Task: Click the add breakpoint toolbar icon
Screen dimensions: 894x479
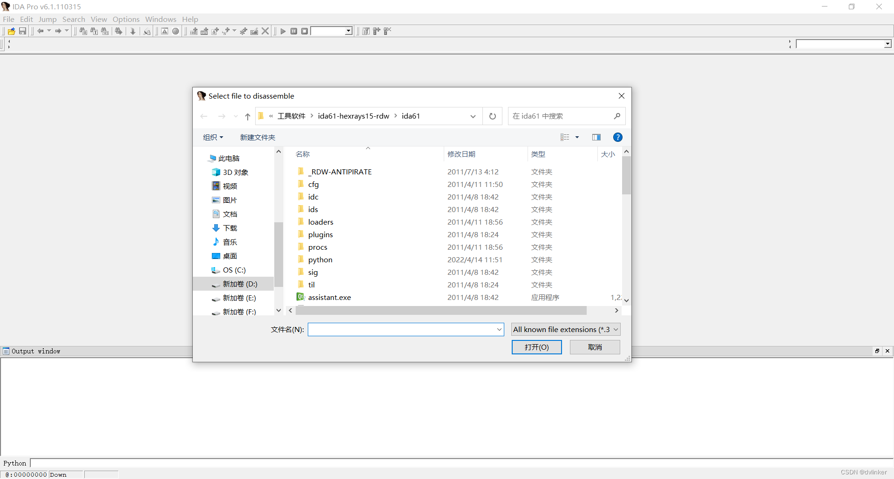Action: [377, 31]
